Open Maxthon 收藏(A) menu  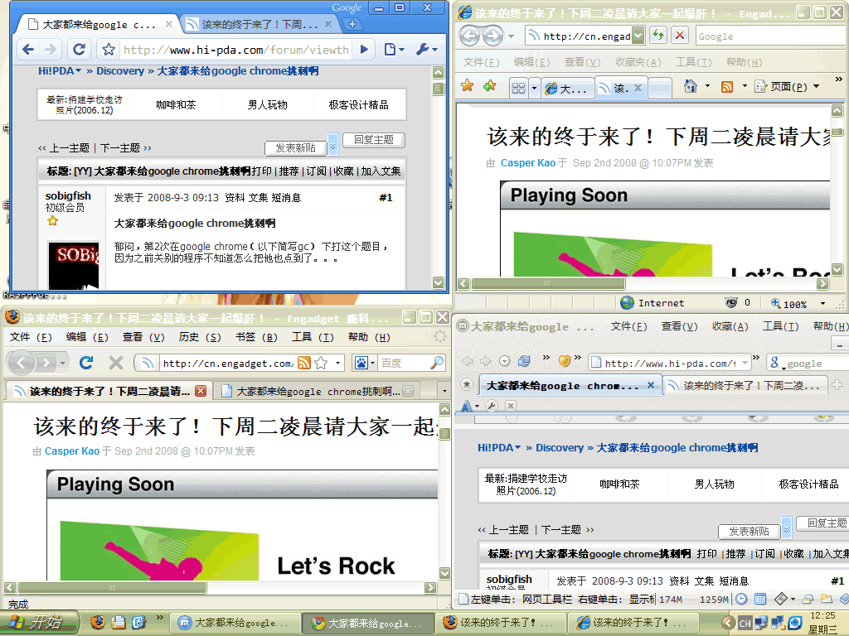[x=730, y=326]
